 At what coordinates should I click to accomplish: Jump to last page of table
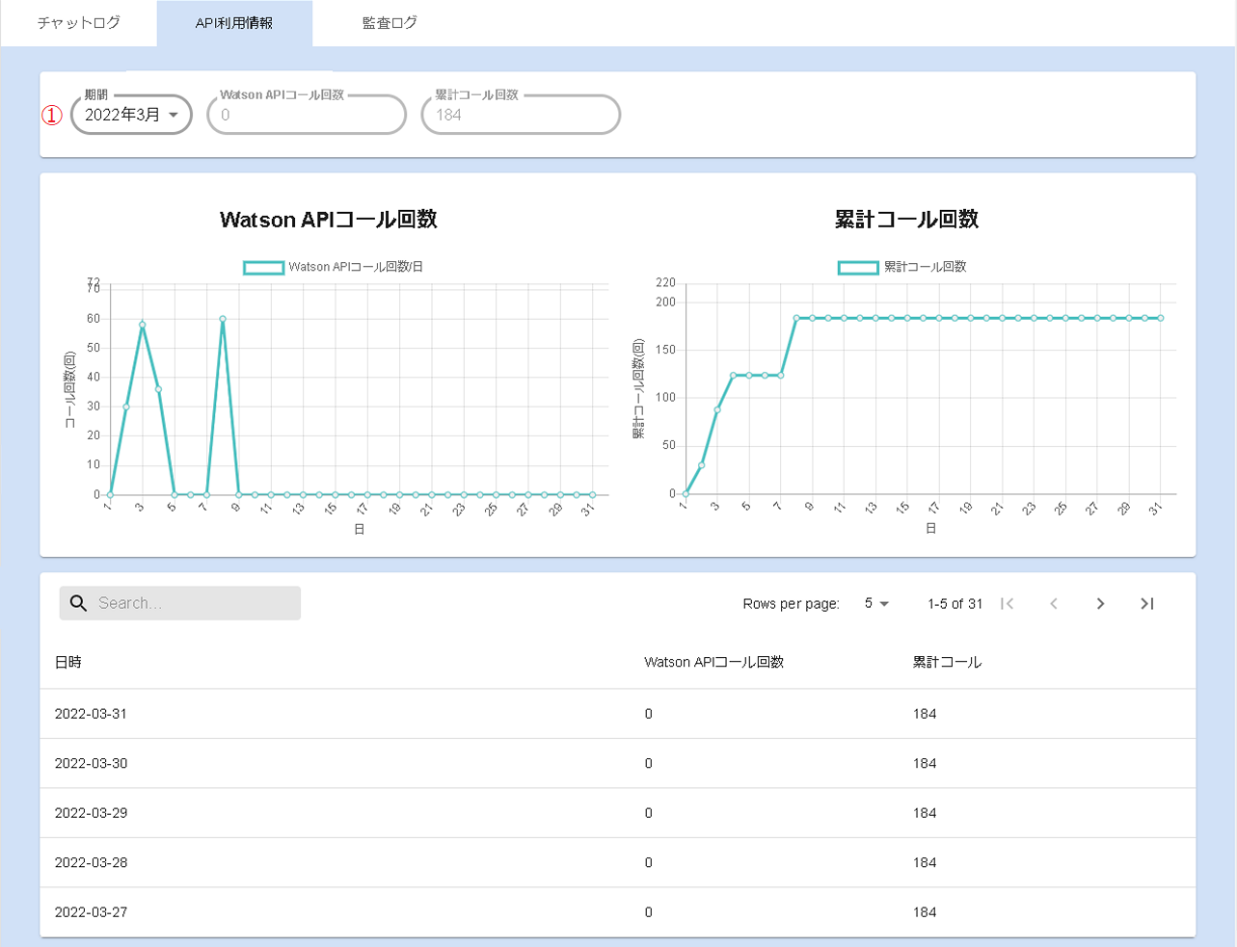tap(1146, 604)
